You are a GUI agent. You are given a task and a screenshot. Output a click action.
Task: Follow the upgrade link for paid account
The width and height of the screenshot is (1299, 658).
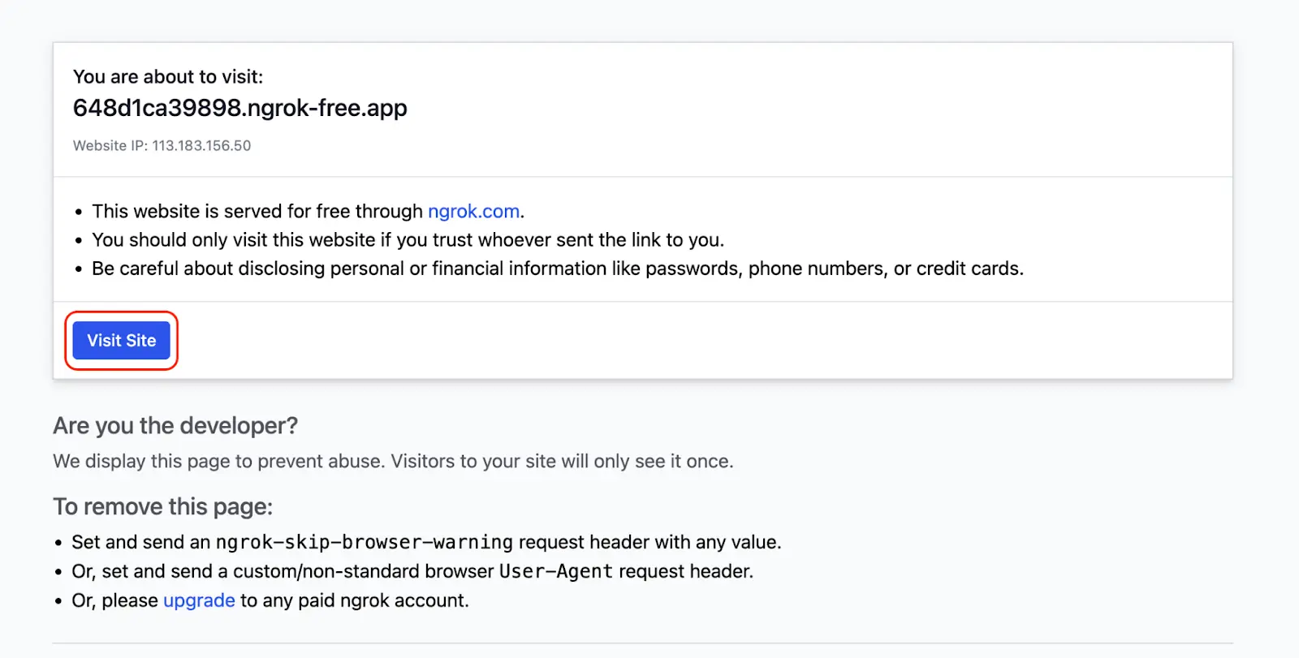pos(199,600)
